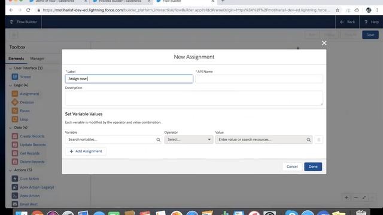Click the Add Assignment button
Image resolution: width=383 pixels, height=215 pixels.
point(86,151)
